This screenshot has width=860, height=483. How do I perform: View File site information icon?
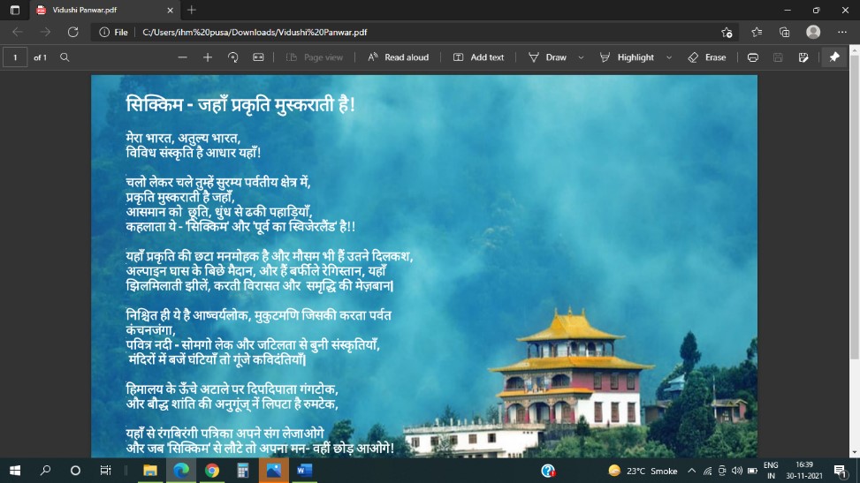tap(113, 33)
